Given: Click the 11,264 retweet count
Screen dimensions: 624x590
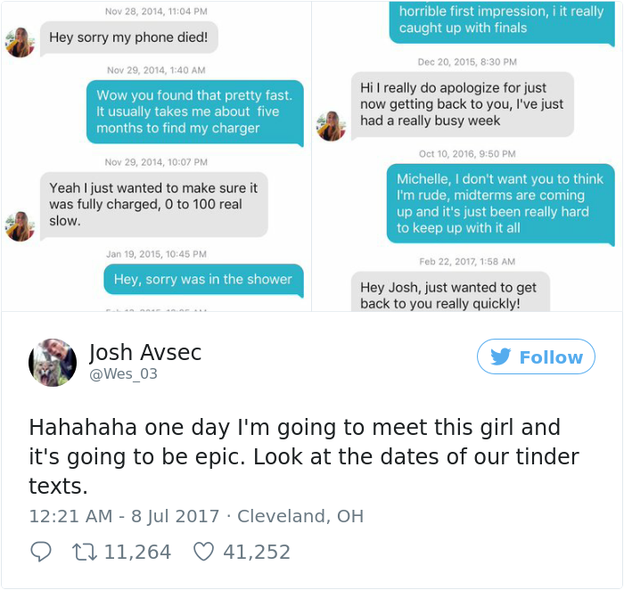Looking at the screenshot, I should (x=137, y=553).
